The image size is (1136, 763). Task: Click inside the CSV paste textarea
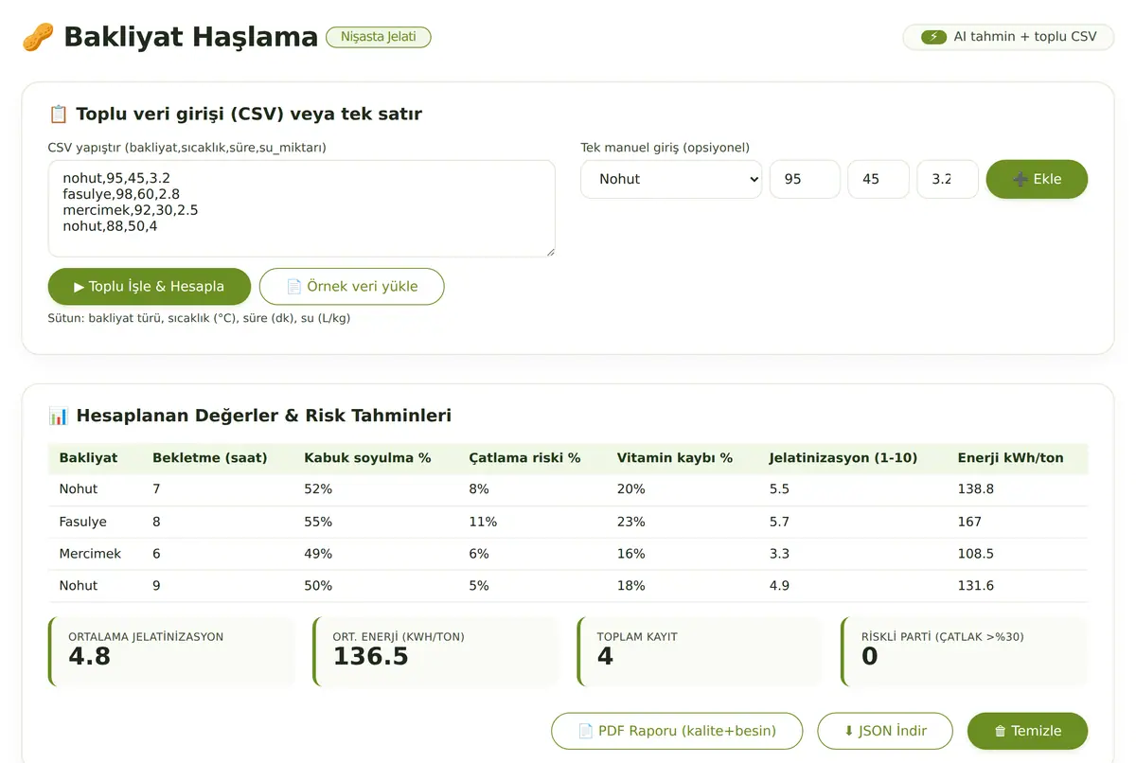302,208
